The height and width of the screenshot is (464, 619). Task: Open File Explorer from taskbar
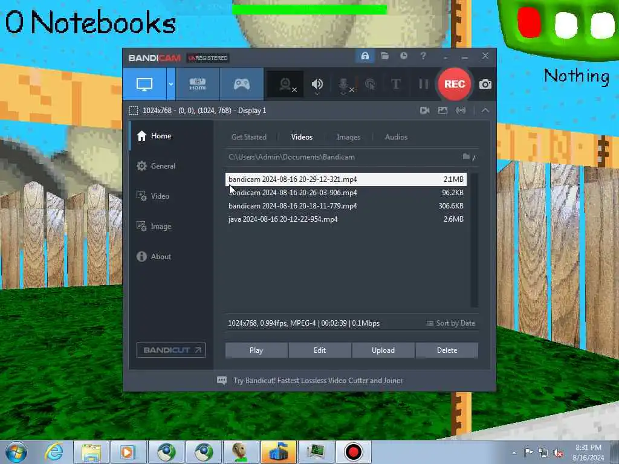tap(91, 452)
